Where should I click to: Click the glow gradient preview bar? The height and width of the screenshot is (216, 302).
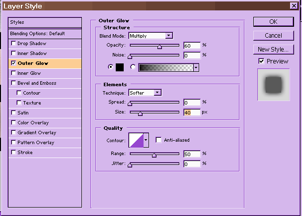pos(166,67)
